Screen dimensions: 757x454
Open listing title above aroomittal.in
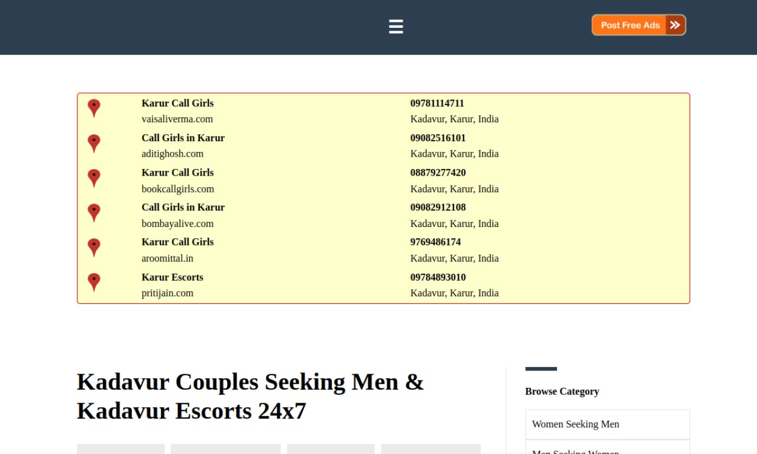(x=177, y=242)
